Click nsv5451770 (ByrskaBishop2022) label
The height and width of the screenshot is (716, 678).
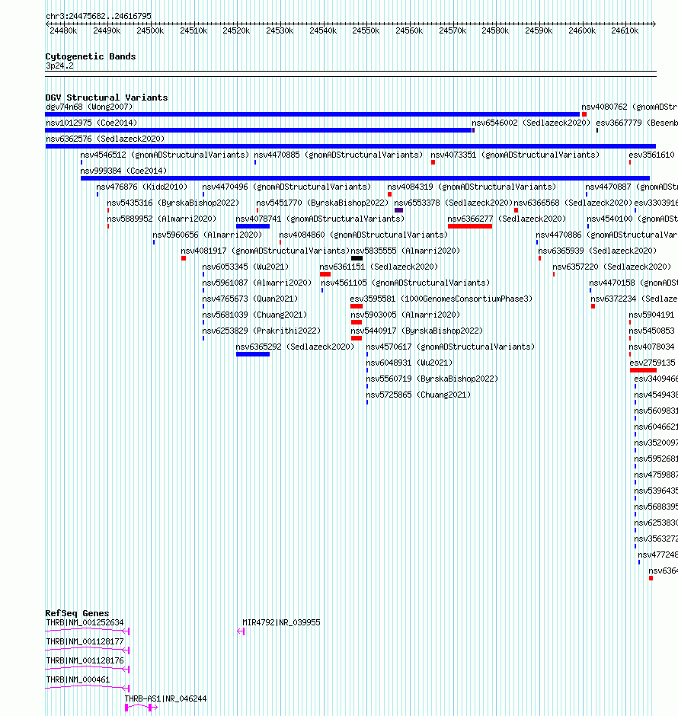(x=322, y=203)
